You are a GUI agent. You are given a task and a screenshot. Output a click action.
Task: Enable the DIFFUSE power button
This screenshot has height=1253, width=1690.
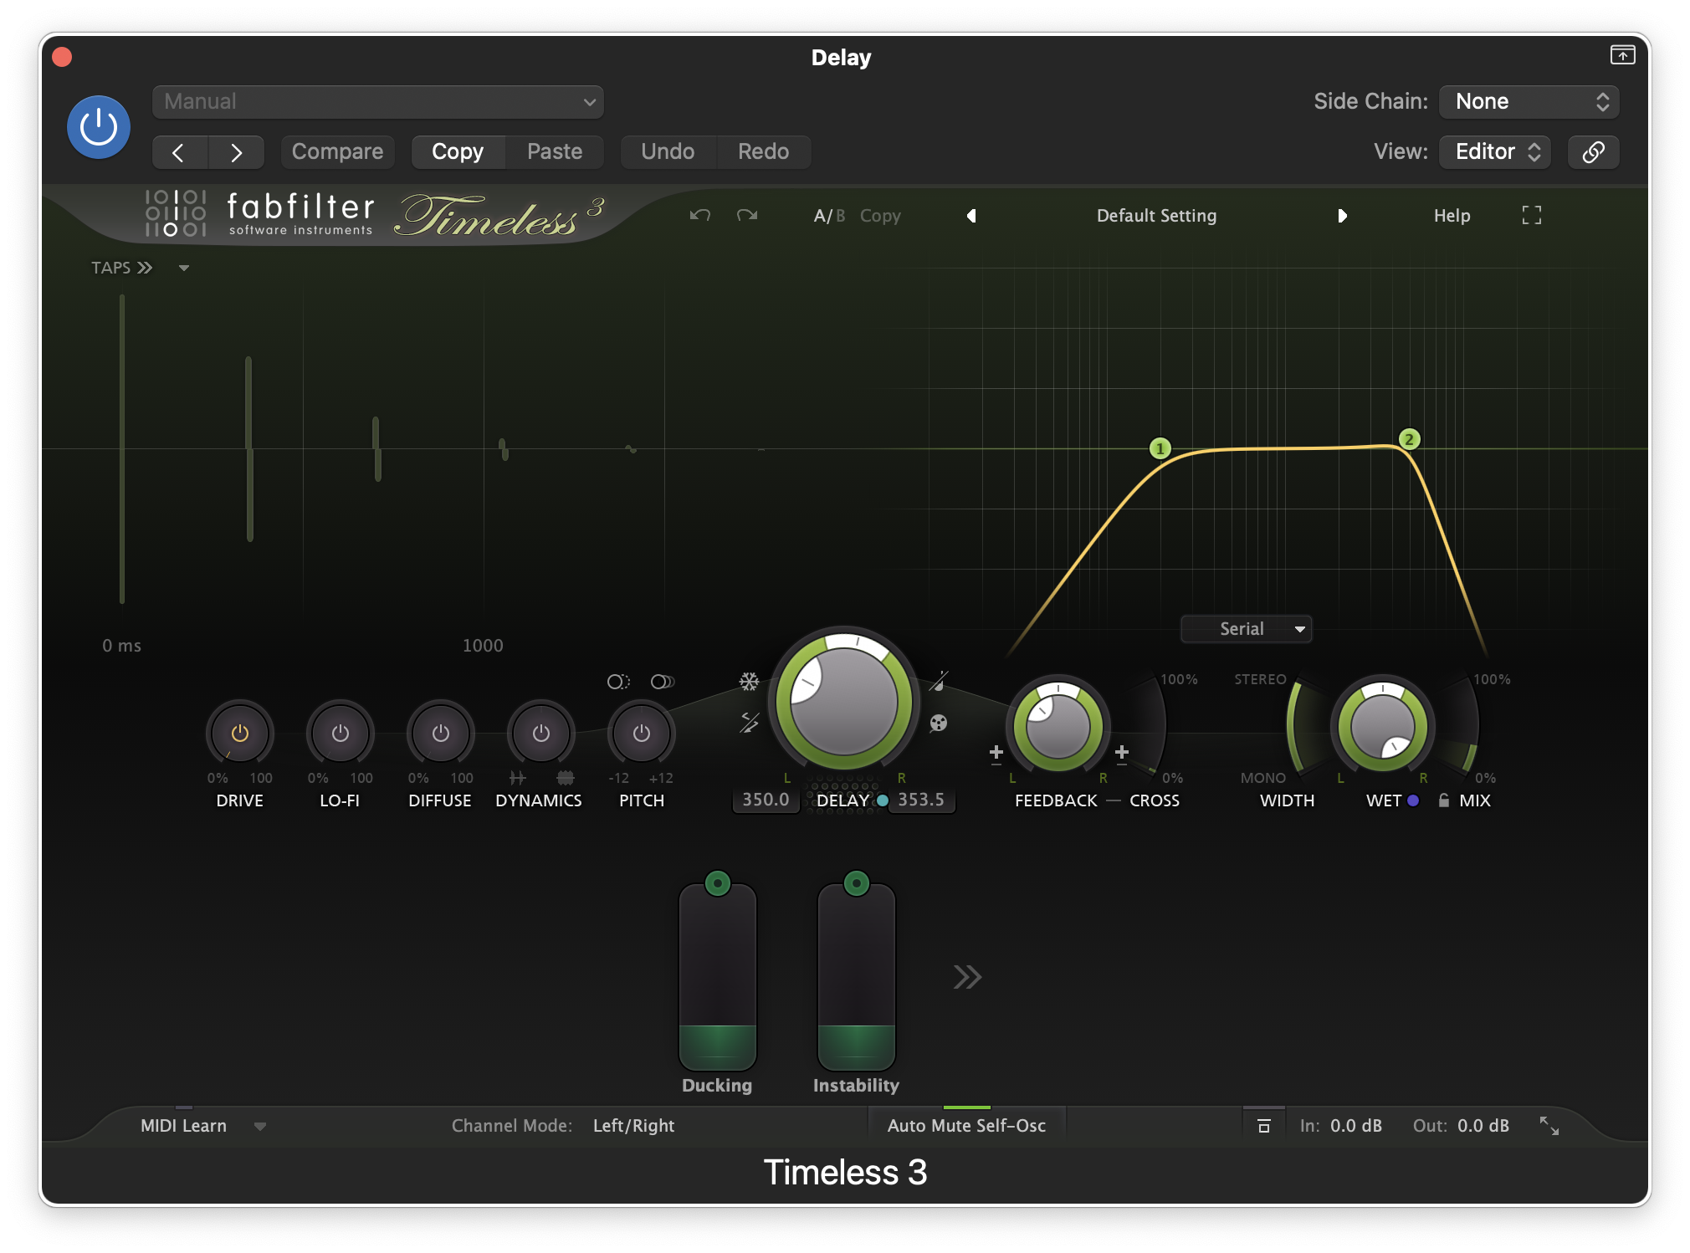tap(441, 733)
